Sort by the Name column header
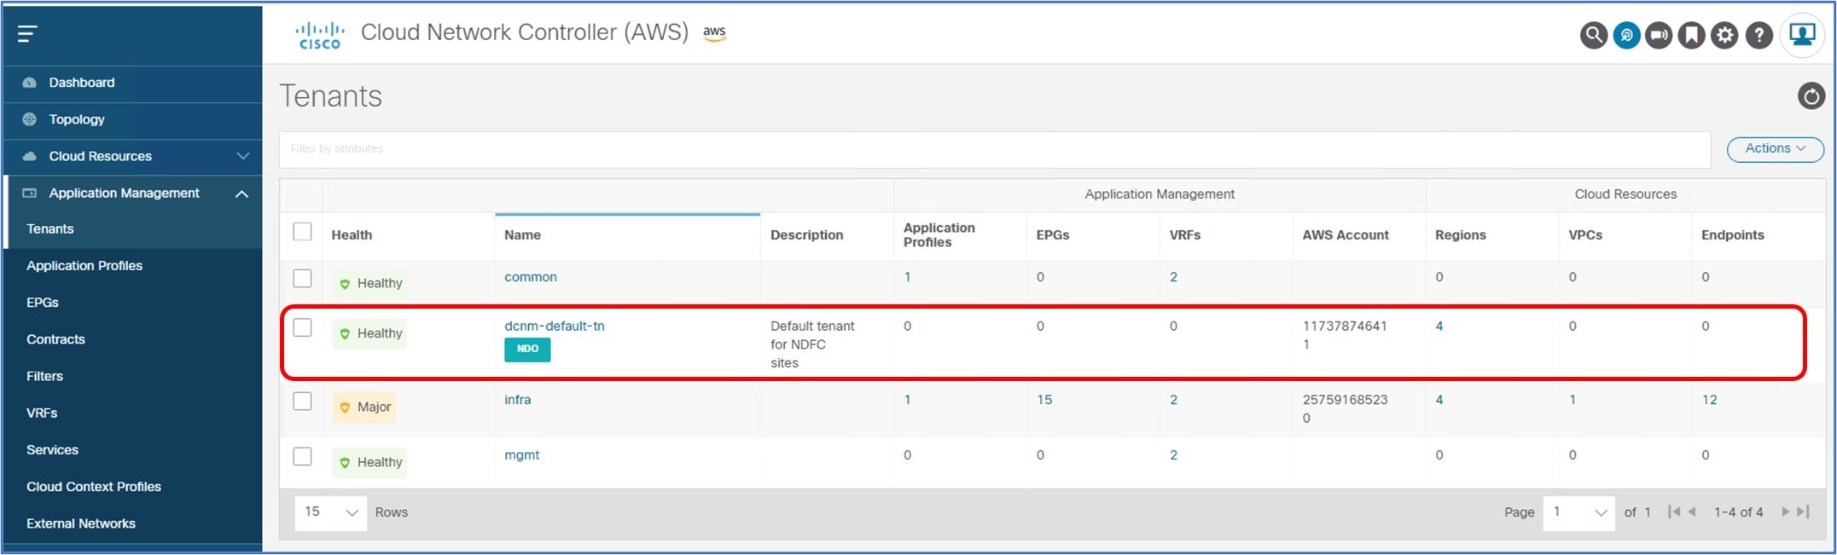The image size is (1837, 555). pos(522,235)
